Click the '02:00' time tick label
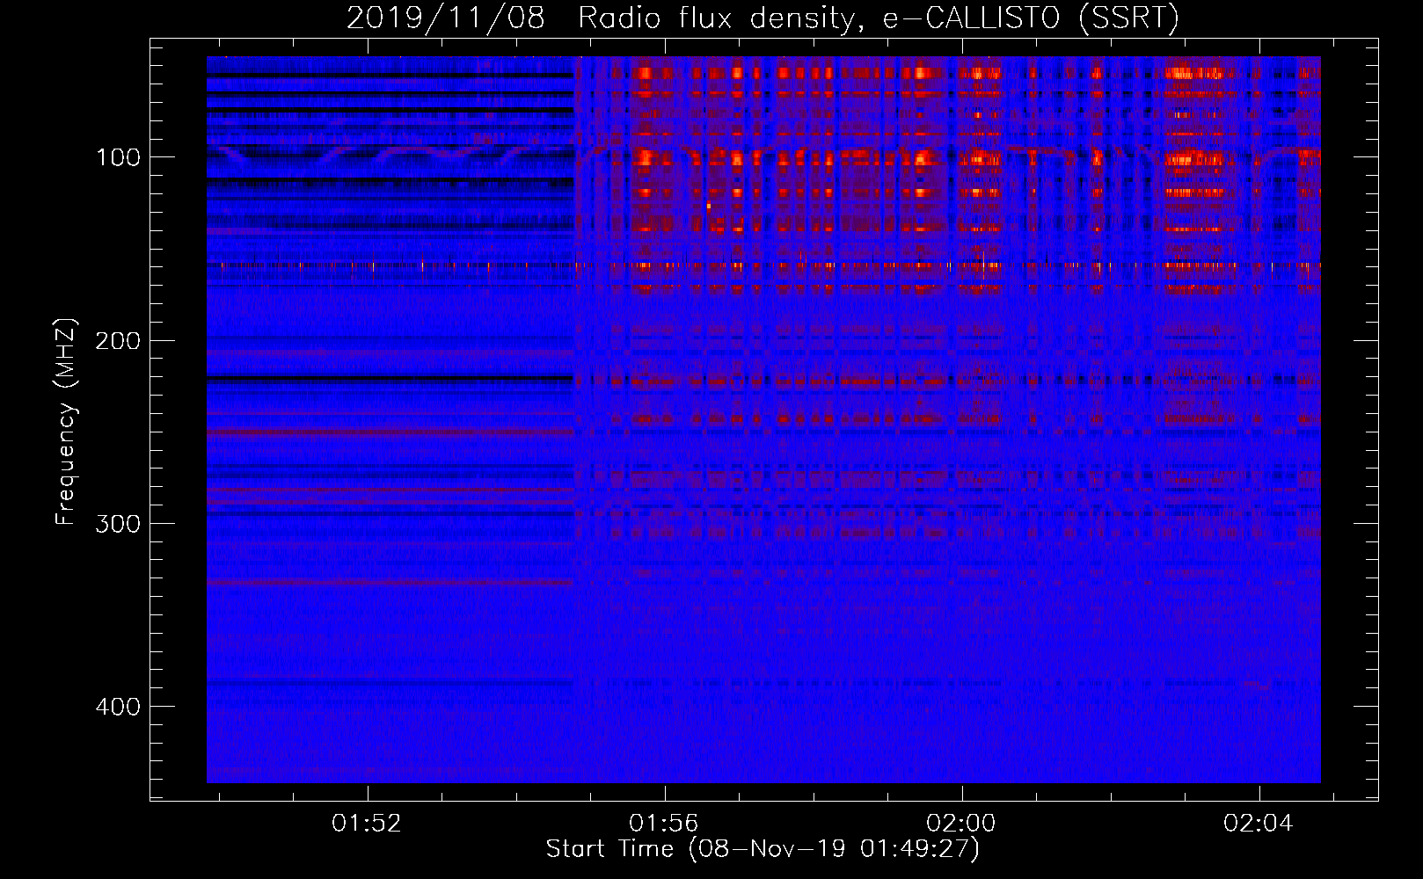This screenshot has height=879, width=1423. pos(961,824)
